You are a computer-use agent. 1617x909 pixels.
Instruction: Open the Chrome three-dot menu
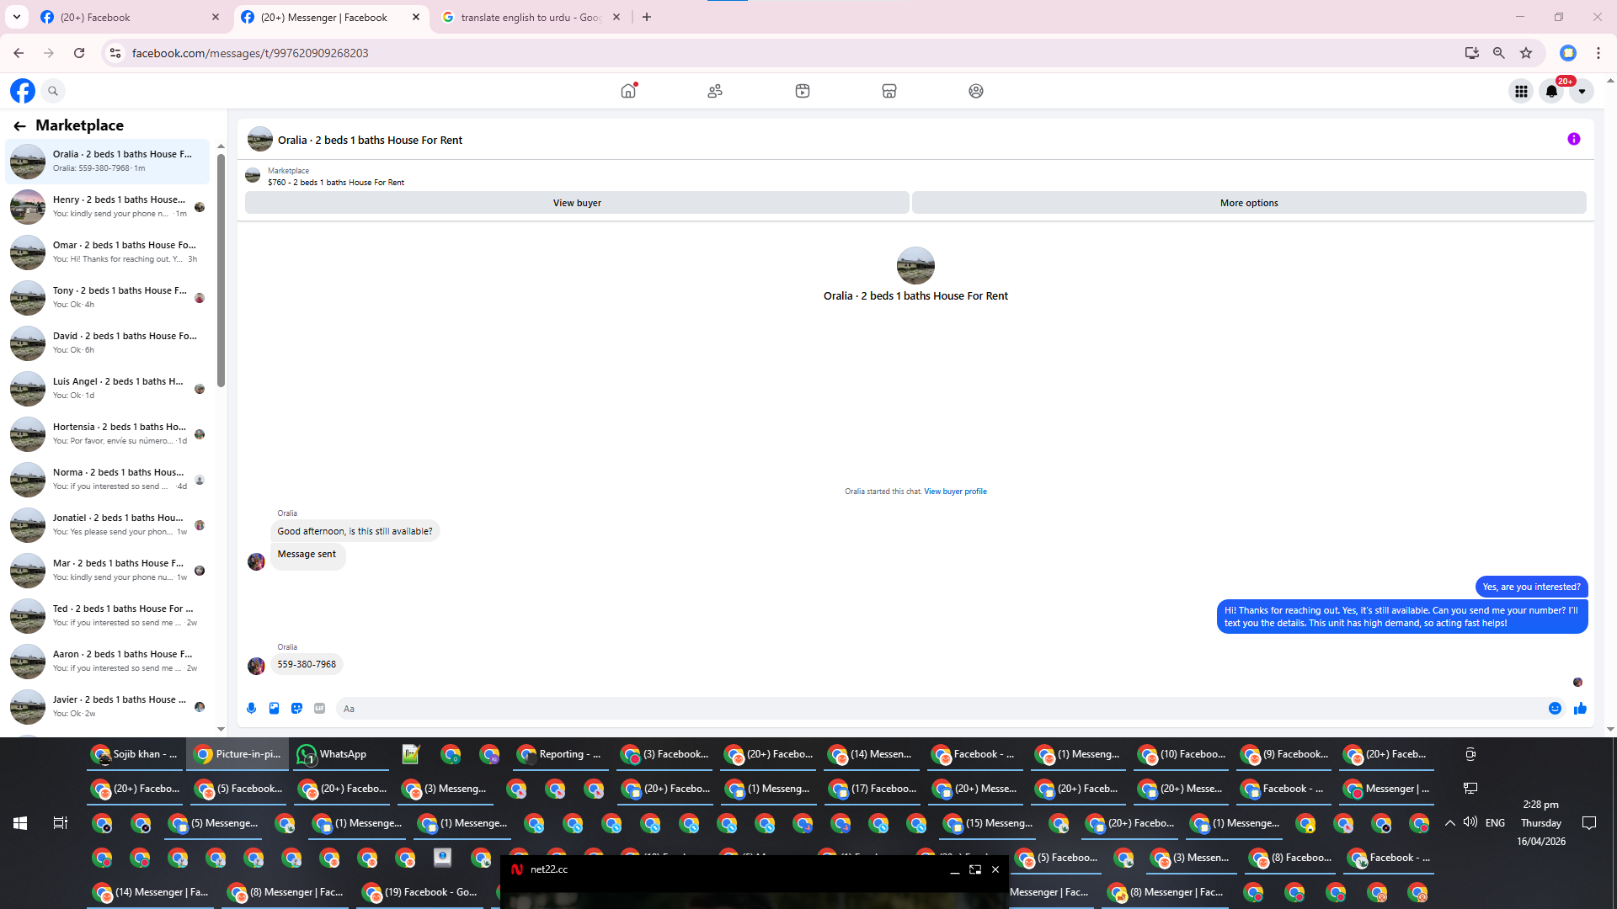(x=1598, y=53)
